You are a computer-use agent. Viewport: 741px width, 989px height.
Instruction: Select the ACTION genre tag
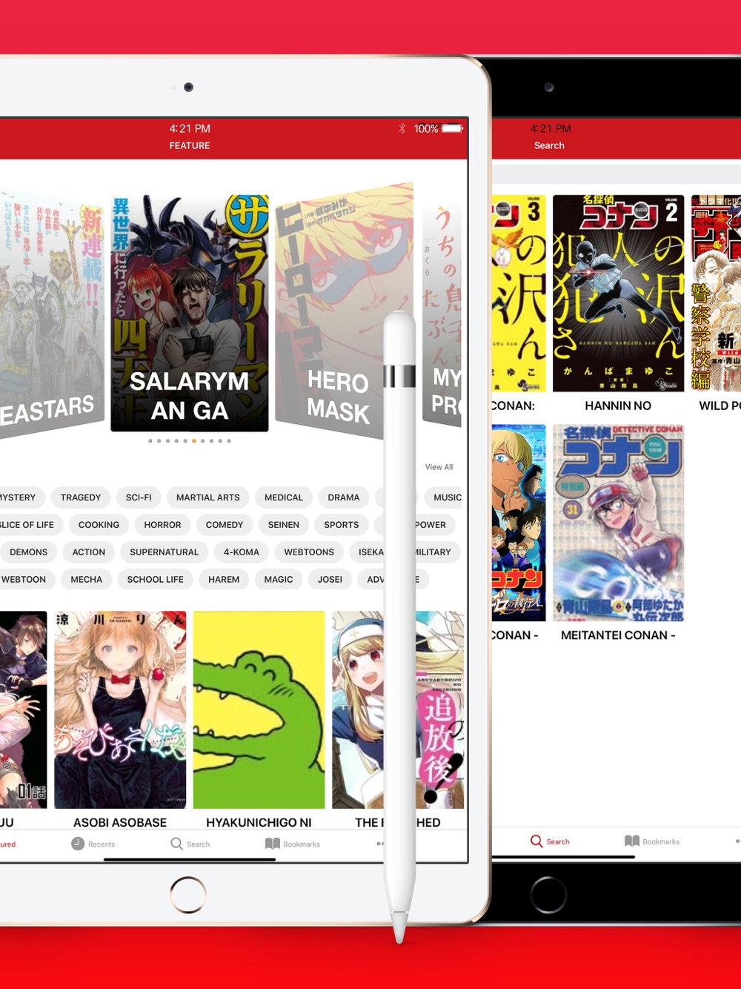click(x=89, y=552)
